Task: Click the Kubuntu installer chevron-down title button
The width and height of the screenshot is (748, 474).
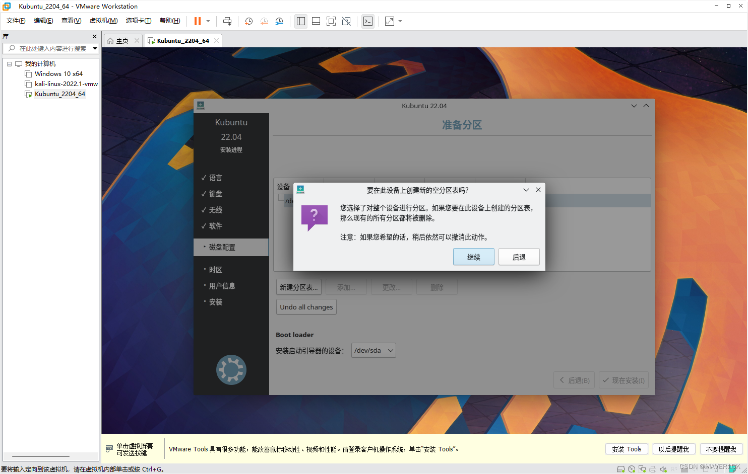Action: pos(634,106)
